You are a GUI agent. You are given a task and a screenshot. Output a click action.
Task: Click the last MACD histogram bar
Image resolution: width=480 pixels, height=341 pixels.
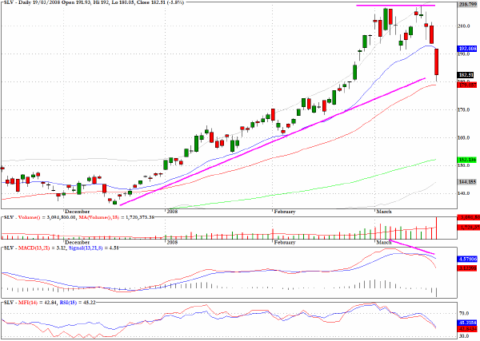click(x=437, y=292)
